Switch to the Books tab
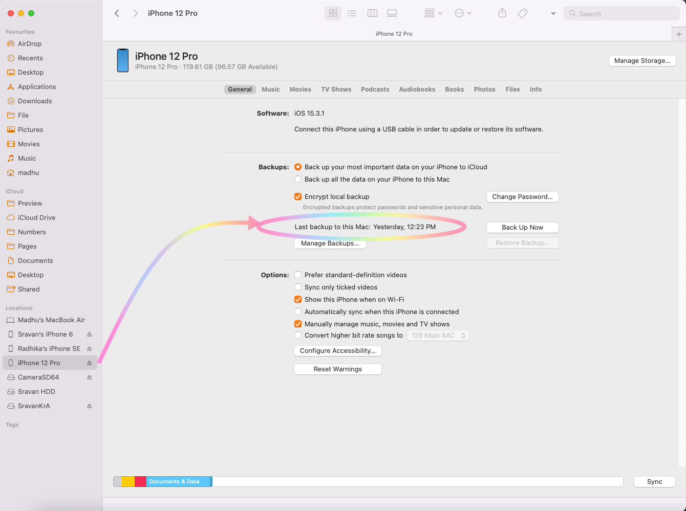Viewport: 686px width, 511px height. [x=455, y=90]
